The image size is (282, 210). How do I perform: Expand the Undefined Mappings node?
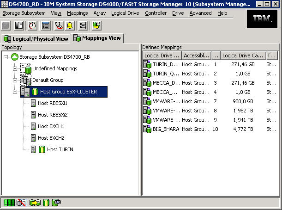(15, 68)
